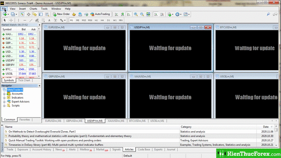
Task: Open article Quick Manual Trading Toolkit
Action: tap(55, 140)
